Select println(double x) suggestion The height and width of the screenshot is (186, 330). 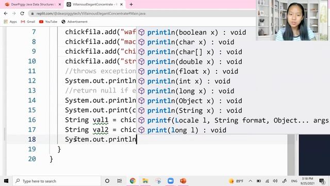click(x=195, y=61)
